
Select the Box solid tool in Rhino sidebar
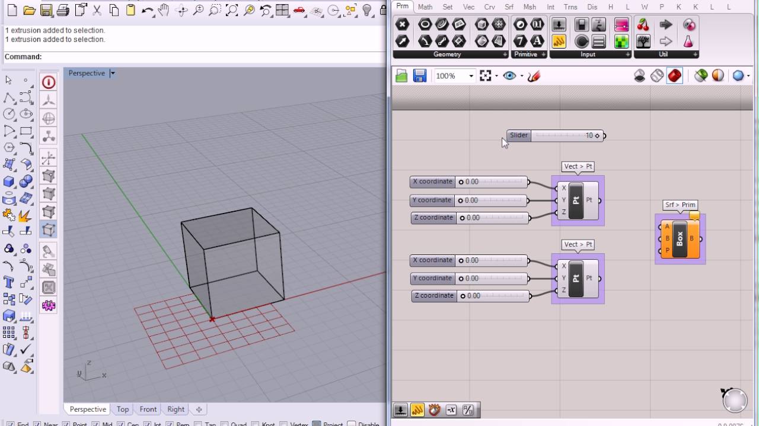pos(9,181)
